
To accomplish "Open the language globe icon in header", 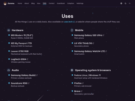I will tap(121, 3).
